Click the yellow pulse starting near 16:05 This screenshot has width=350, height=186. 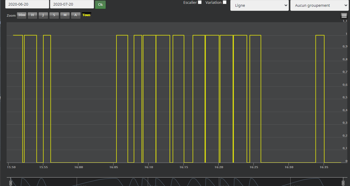point(122,35)
